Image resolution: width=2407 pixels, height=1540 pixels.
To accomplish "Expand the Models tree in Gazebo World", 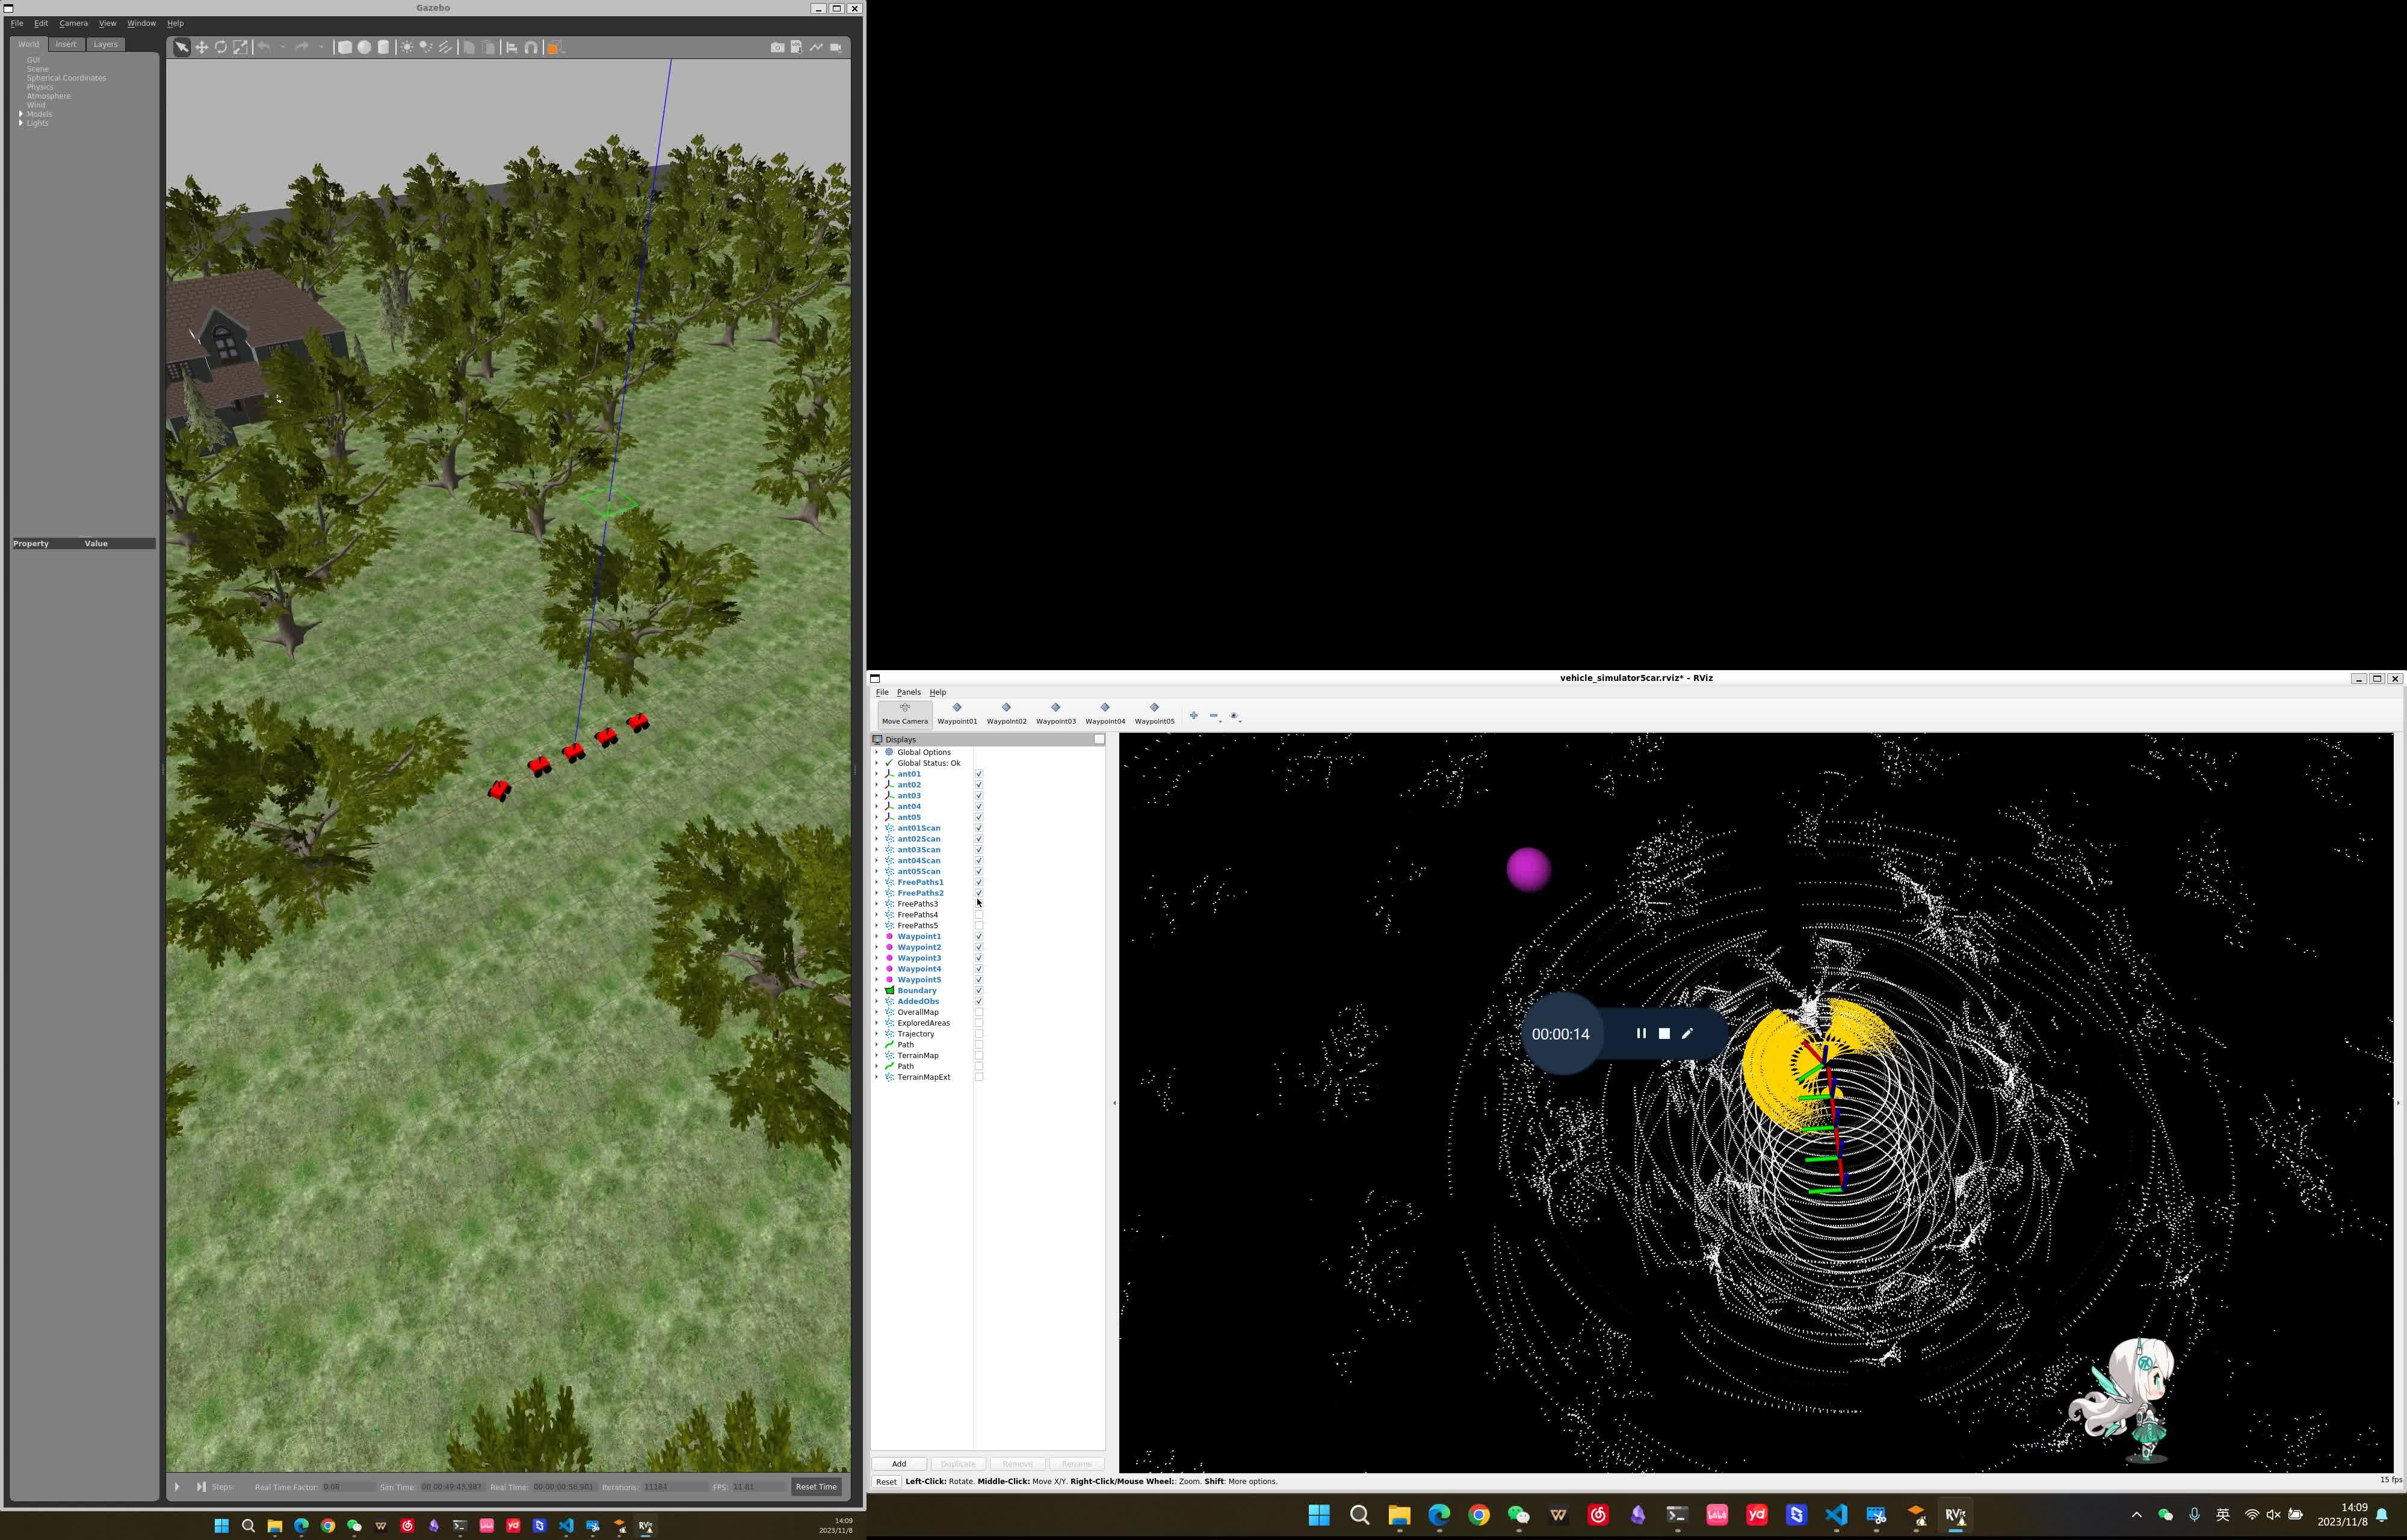I will click(x=21, y=114).
